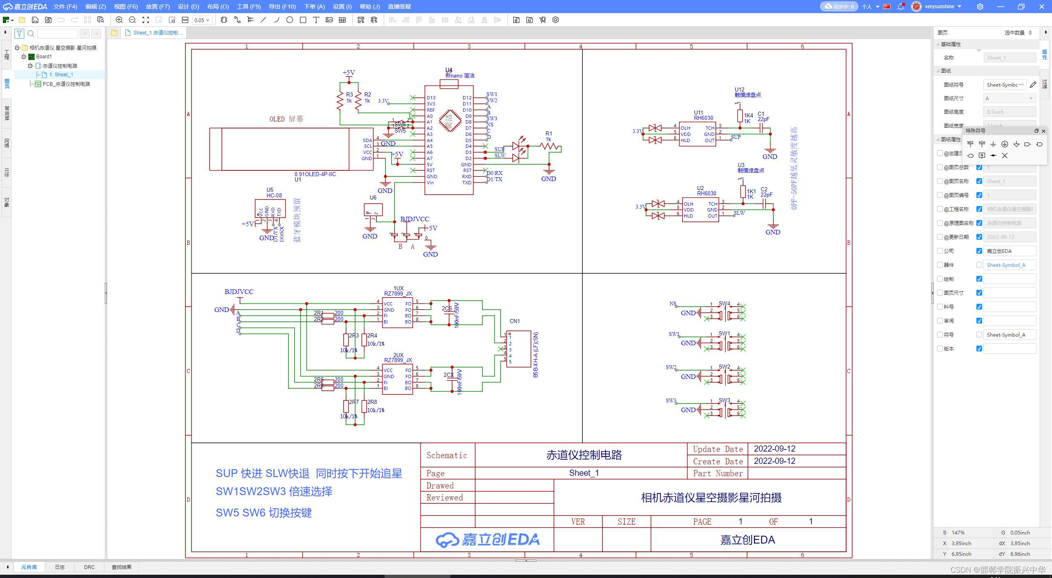Enable the 版本 checkbox on left
This screenshot has width=1052, height=578.
(x=940, y=349)
